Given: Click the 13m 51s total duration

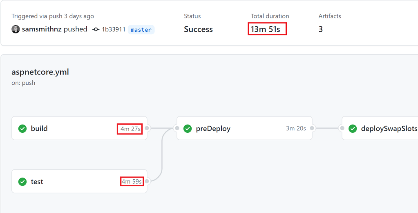Looking at the screenshot, I should tap(266, 29).
